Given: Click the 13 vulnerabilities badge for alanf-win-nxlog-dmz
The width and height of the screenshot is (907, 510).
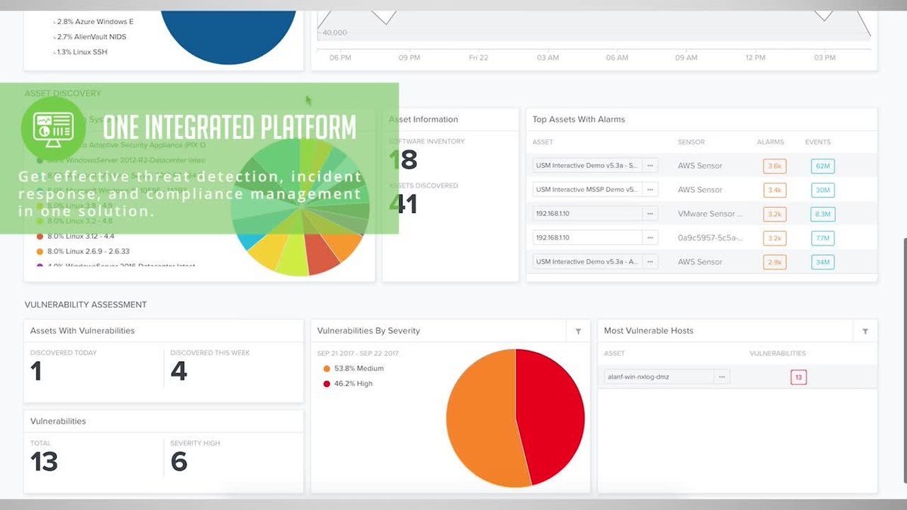Looking at the screenshot, I should [x=799, y=377].
